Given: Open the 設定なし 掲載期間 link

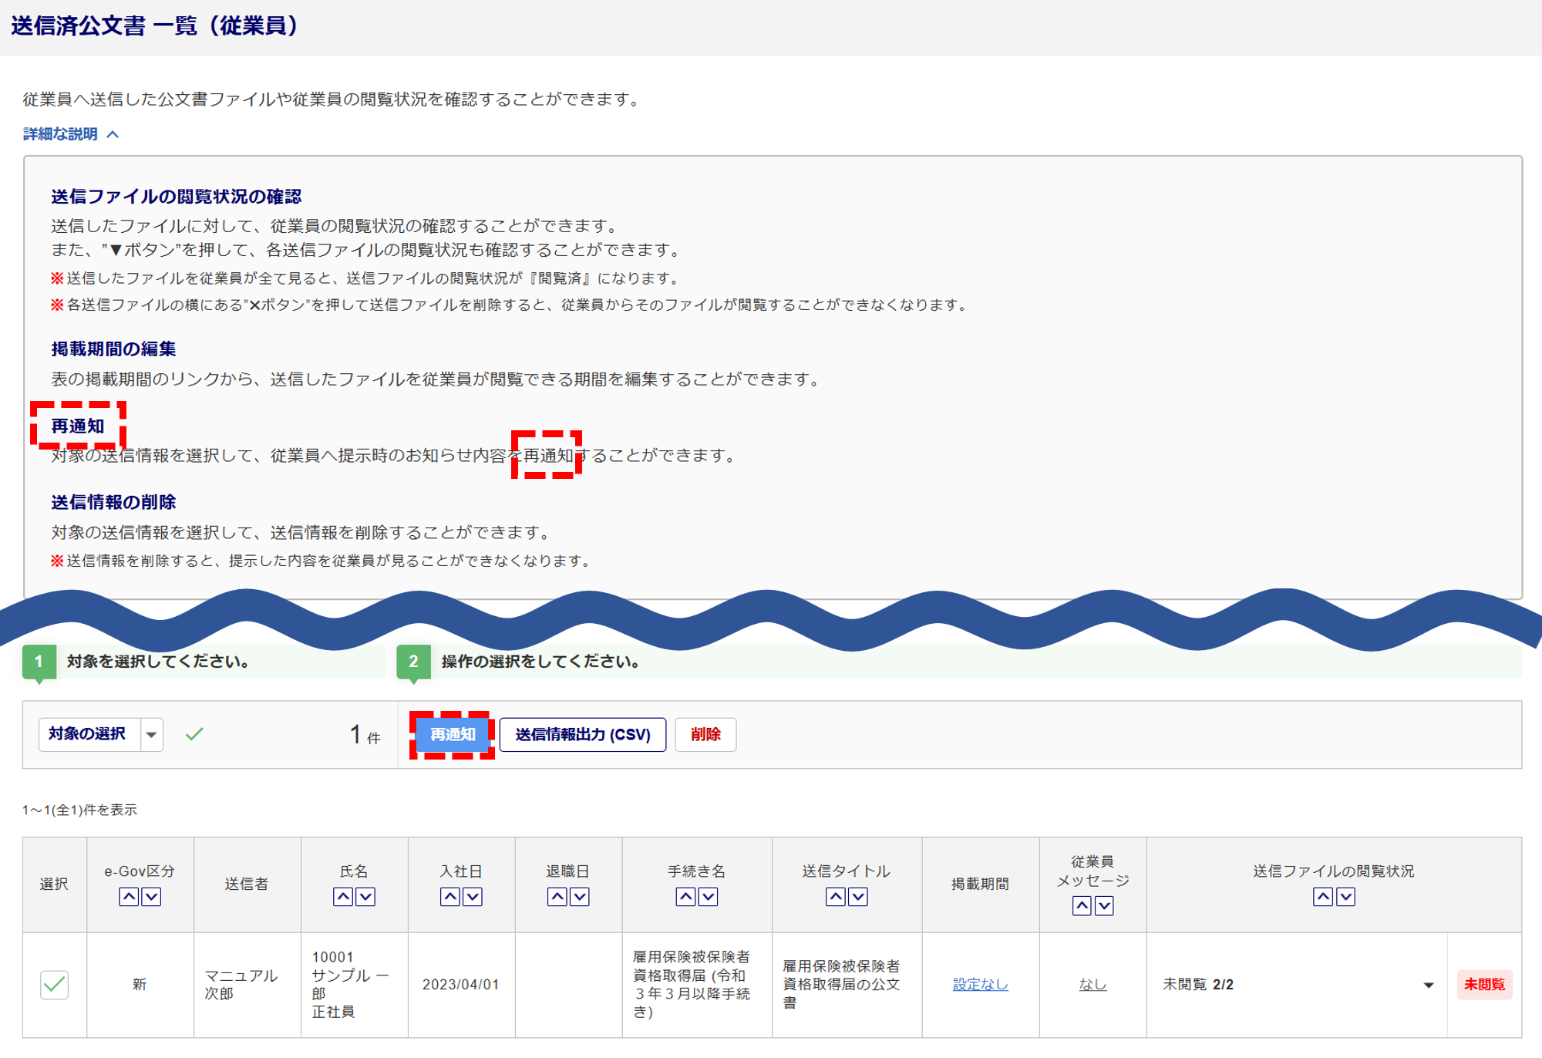Looking at the screenshot, I should click(980, 985).
